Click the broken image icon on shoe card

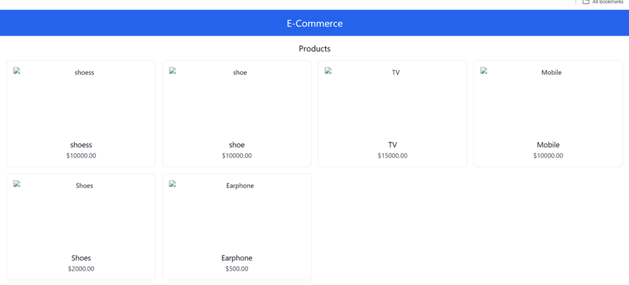173,71
